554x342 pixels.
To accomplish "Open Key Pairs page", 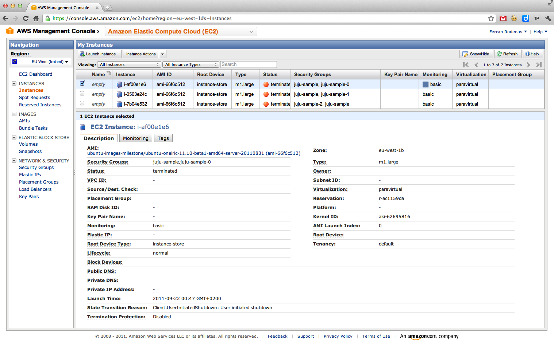I will 29,196.
